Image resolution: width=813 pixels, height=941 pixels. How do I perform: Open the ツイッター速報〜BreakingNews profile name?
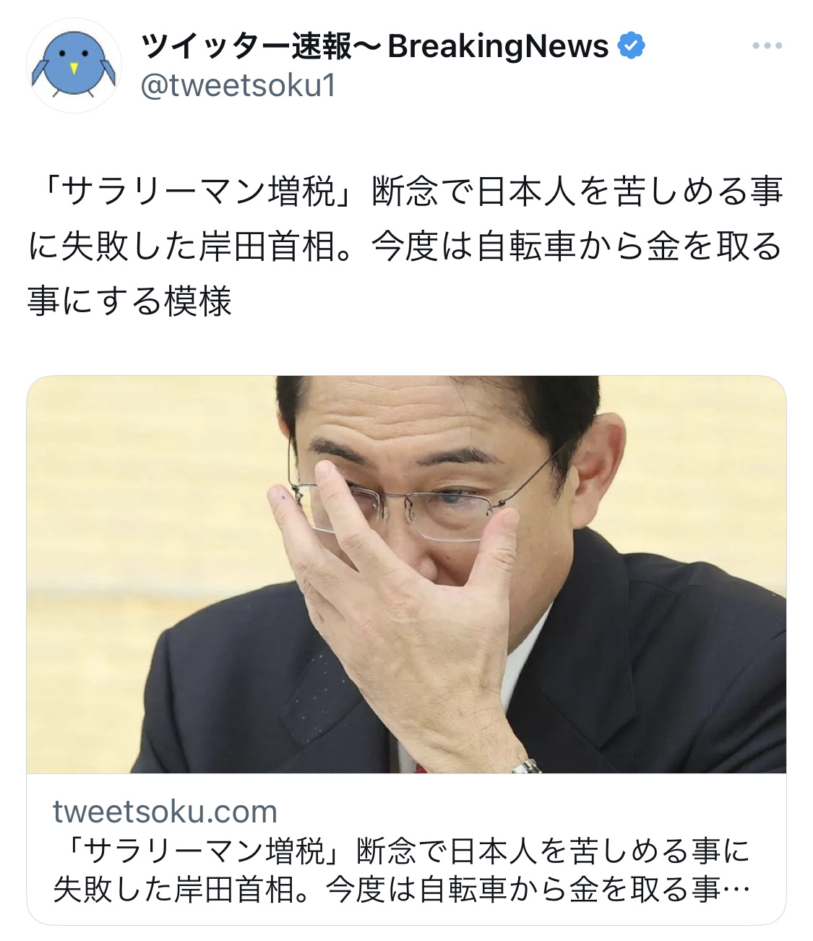click(x=375, y=46)
